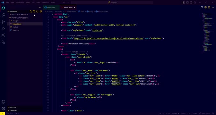Open the Search view in the activity bar
The height and width of the screenshot is (115, 216).
point(3,15)
